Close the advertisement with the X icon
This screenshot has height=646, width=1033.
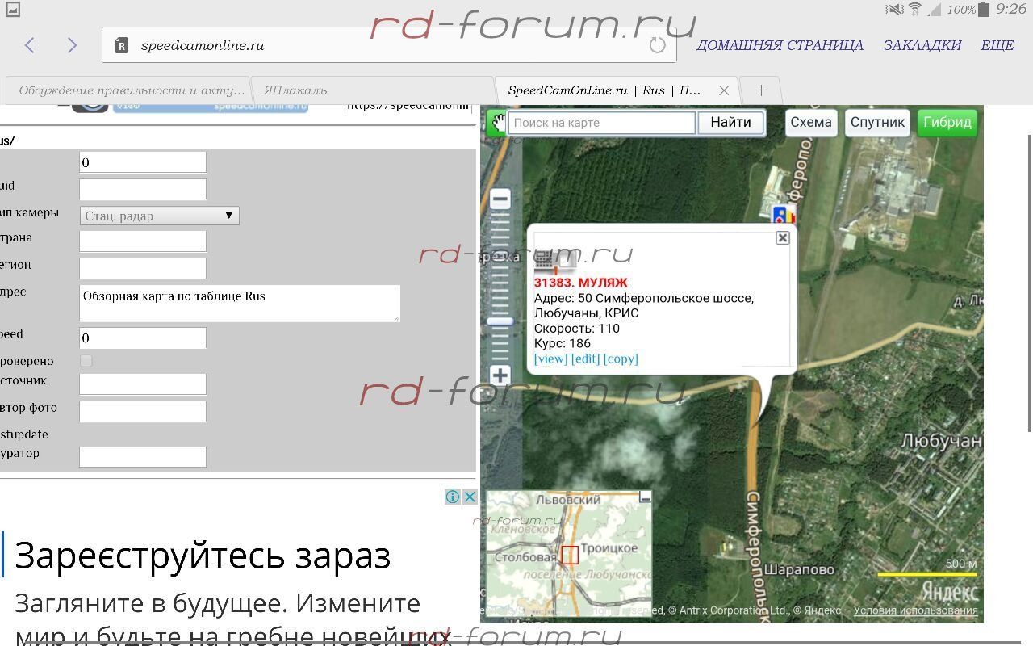(x=470, y=497)
